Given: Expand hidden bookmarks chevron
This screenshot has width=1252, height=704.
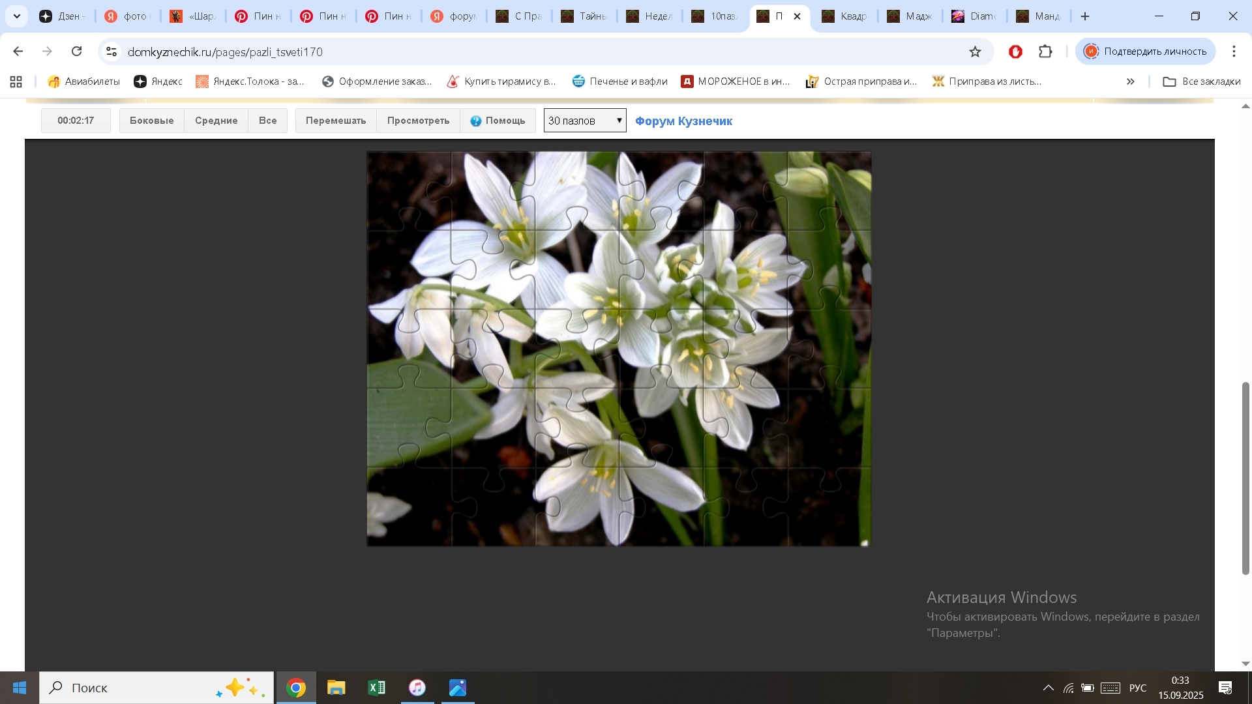Looking at the screenshot, I should coord(1131,81).
